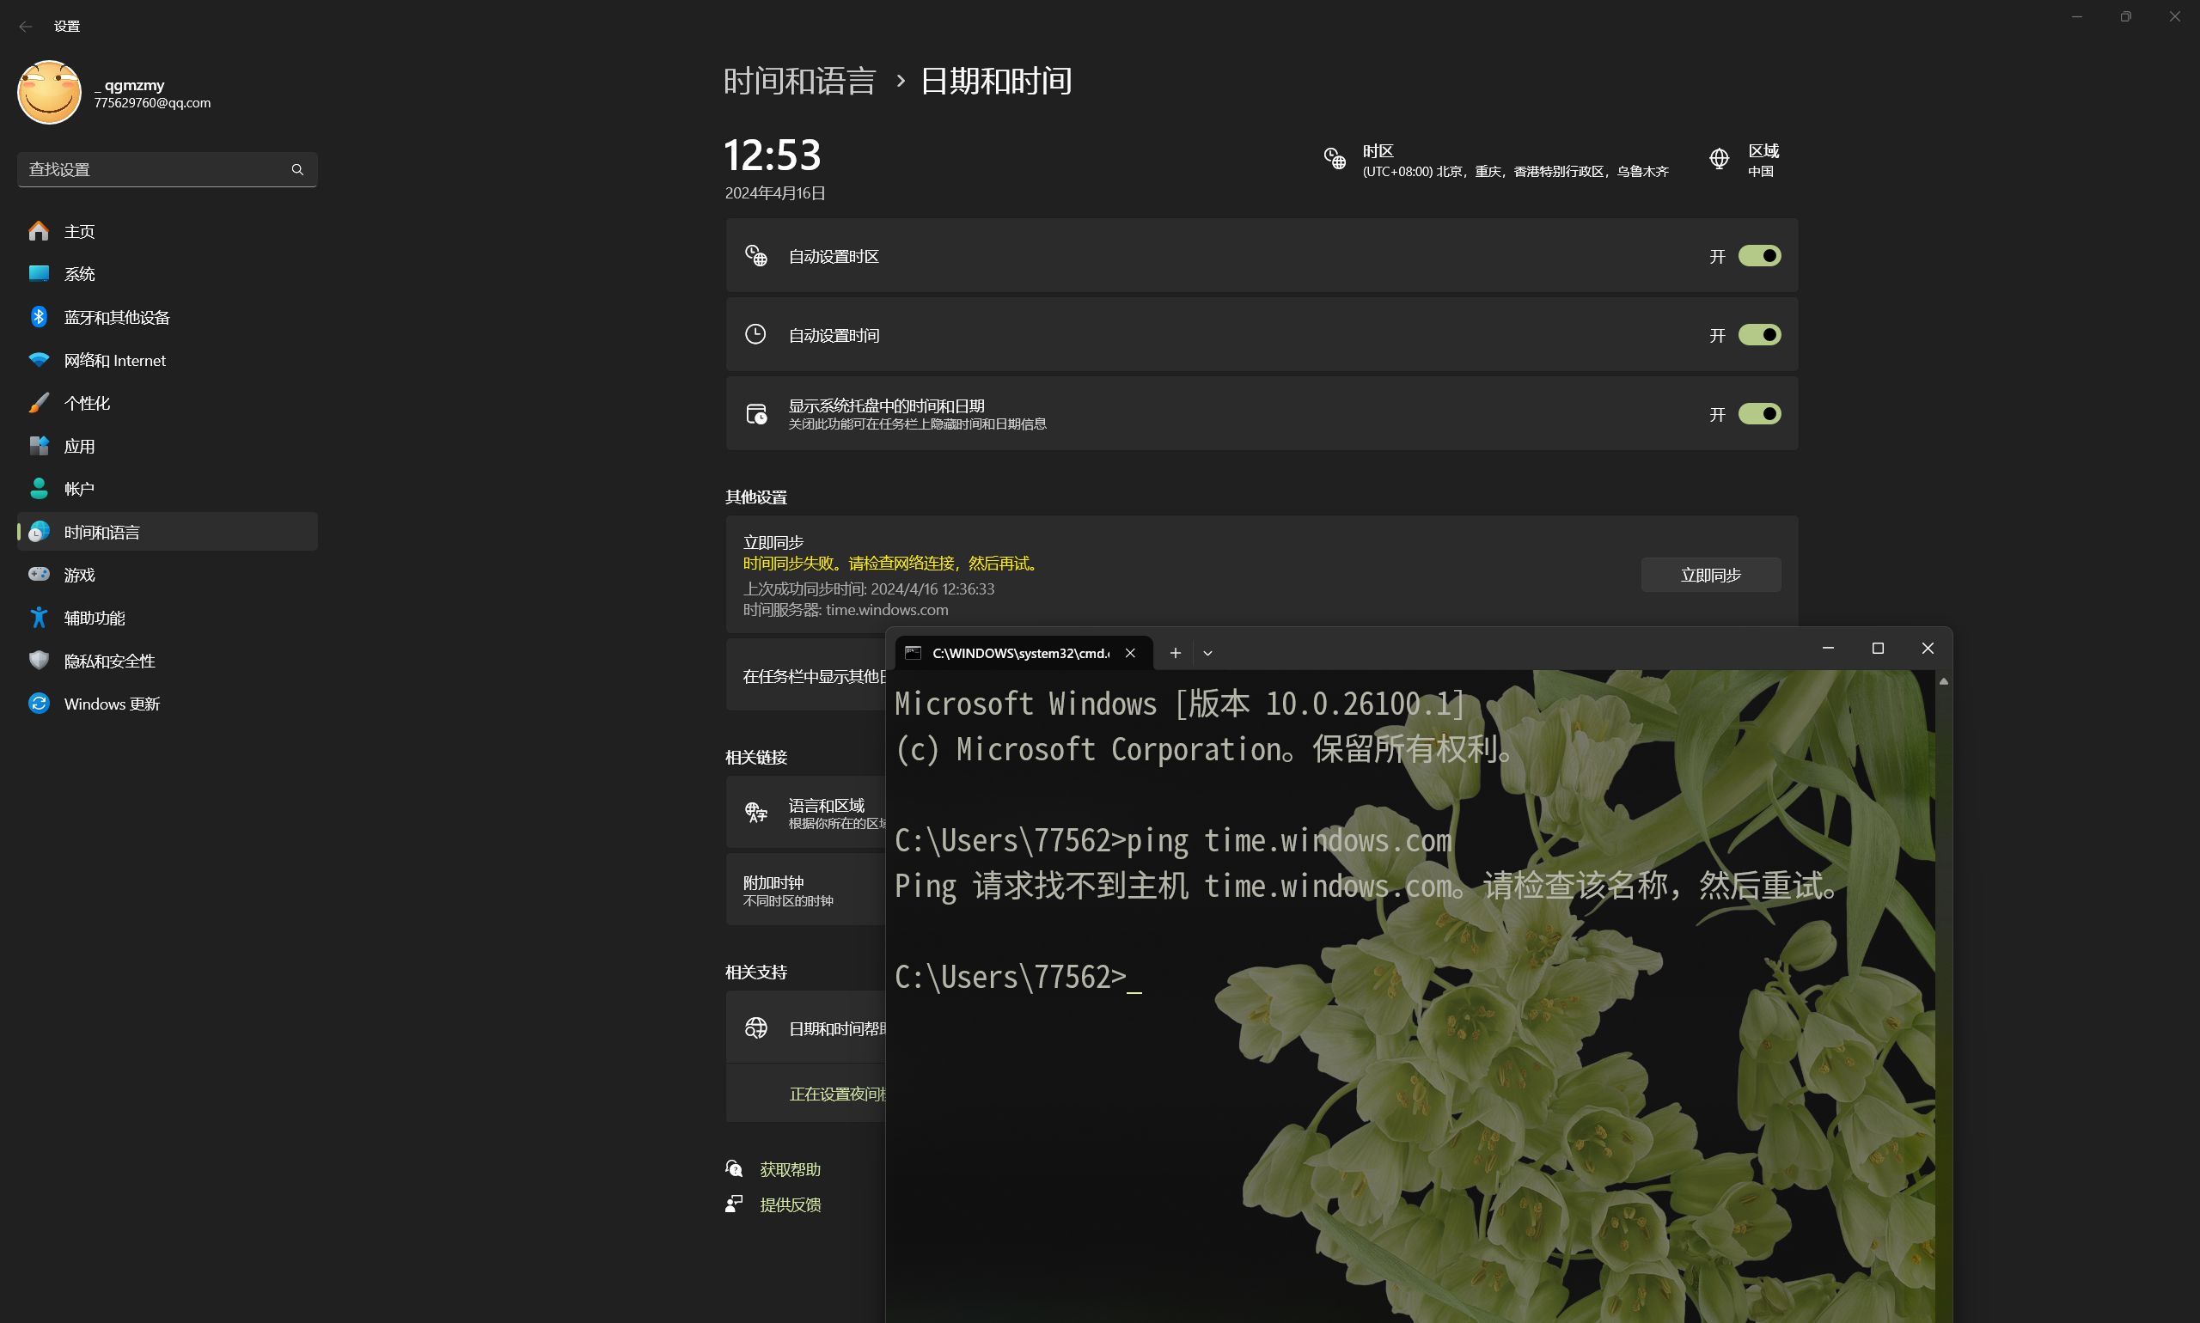Open 网络和 Internet settings category
Image resolution: width=2200 pixels, height=1323 pixels.
[x=167, y=360]
